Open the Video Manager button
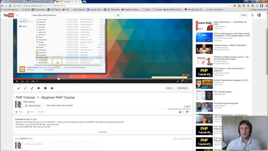 pos(183,88)
